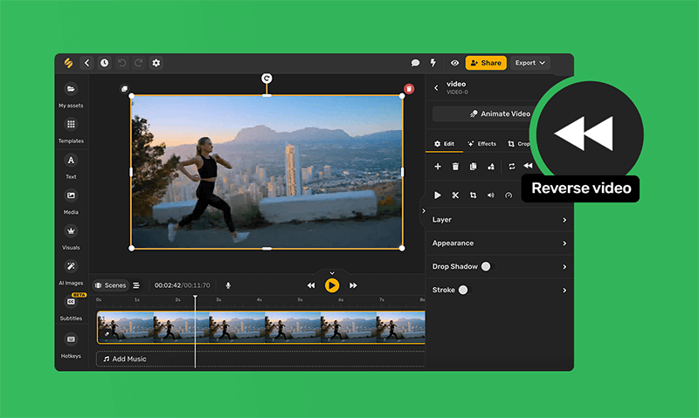Select the video clip in timeline
This screenshot has width=699, height=418.
click(261, 327)
